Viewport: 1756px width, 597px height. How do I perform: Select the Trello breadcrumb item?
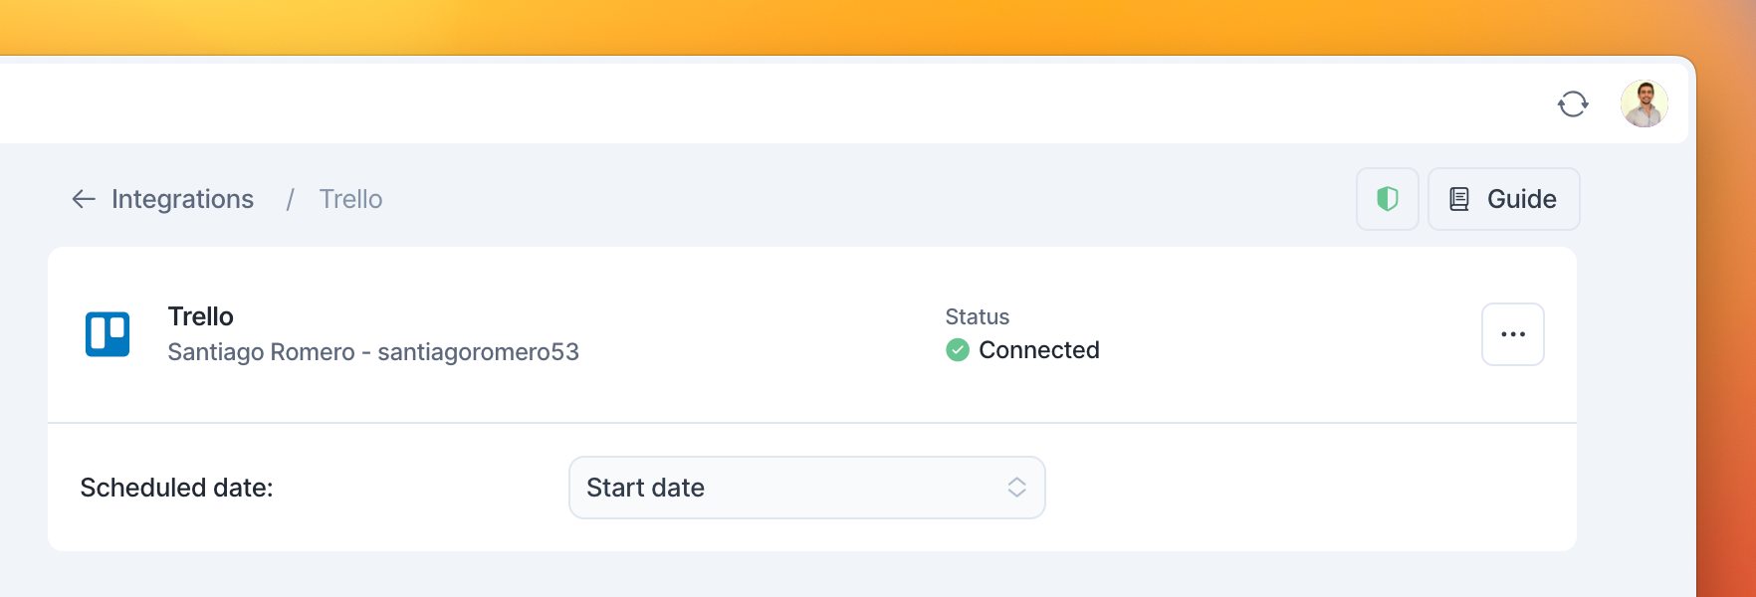(350, 199)
